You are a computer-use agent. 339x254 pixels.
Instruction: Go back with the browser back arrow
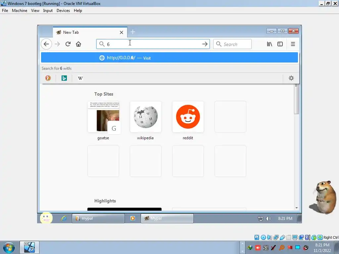46,44
